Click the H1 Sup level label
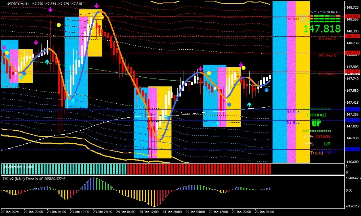 point(293,112)
